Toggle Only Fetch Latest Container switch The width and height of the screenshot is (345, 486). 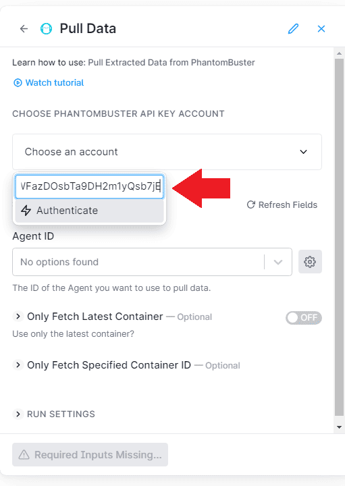[303, 318]
